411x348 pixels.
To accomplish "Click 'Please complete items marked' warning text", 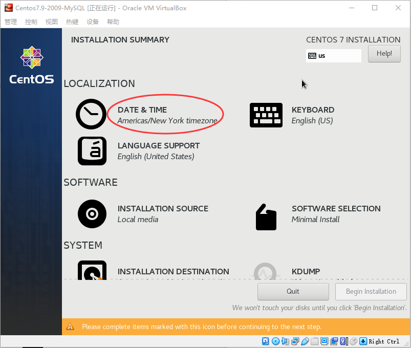I will click(202, 327).
